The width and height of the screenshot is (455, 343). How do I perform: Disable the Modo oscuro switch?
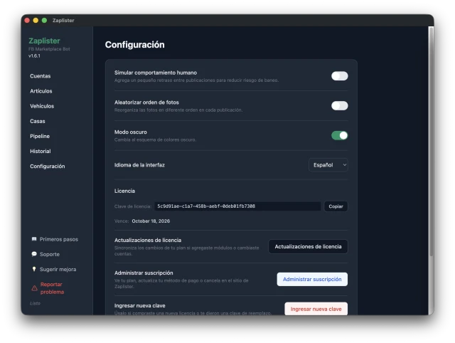coord(340,135)
